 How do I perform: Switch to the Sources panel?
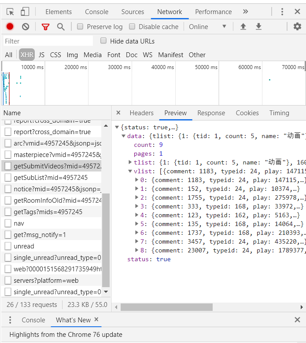(x=133, y=11)
